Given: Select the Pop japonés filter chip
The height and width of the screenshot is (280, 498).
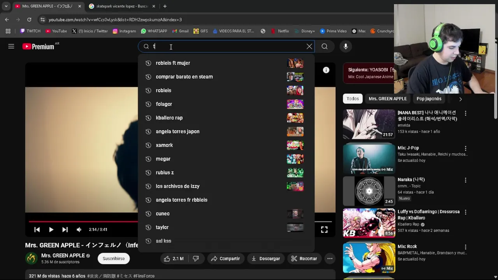Looking at the screenshot, I should tap(429, 99).
